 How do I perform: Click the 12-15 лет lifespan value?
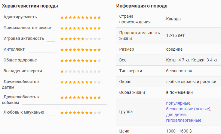(175, 35)
